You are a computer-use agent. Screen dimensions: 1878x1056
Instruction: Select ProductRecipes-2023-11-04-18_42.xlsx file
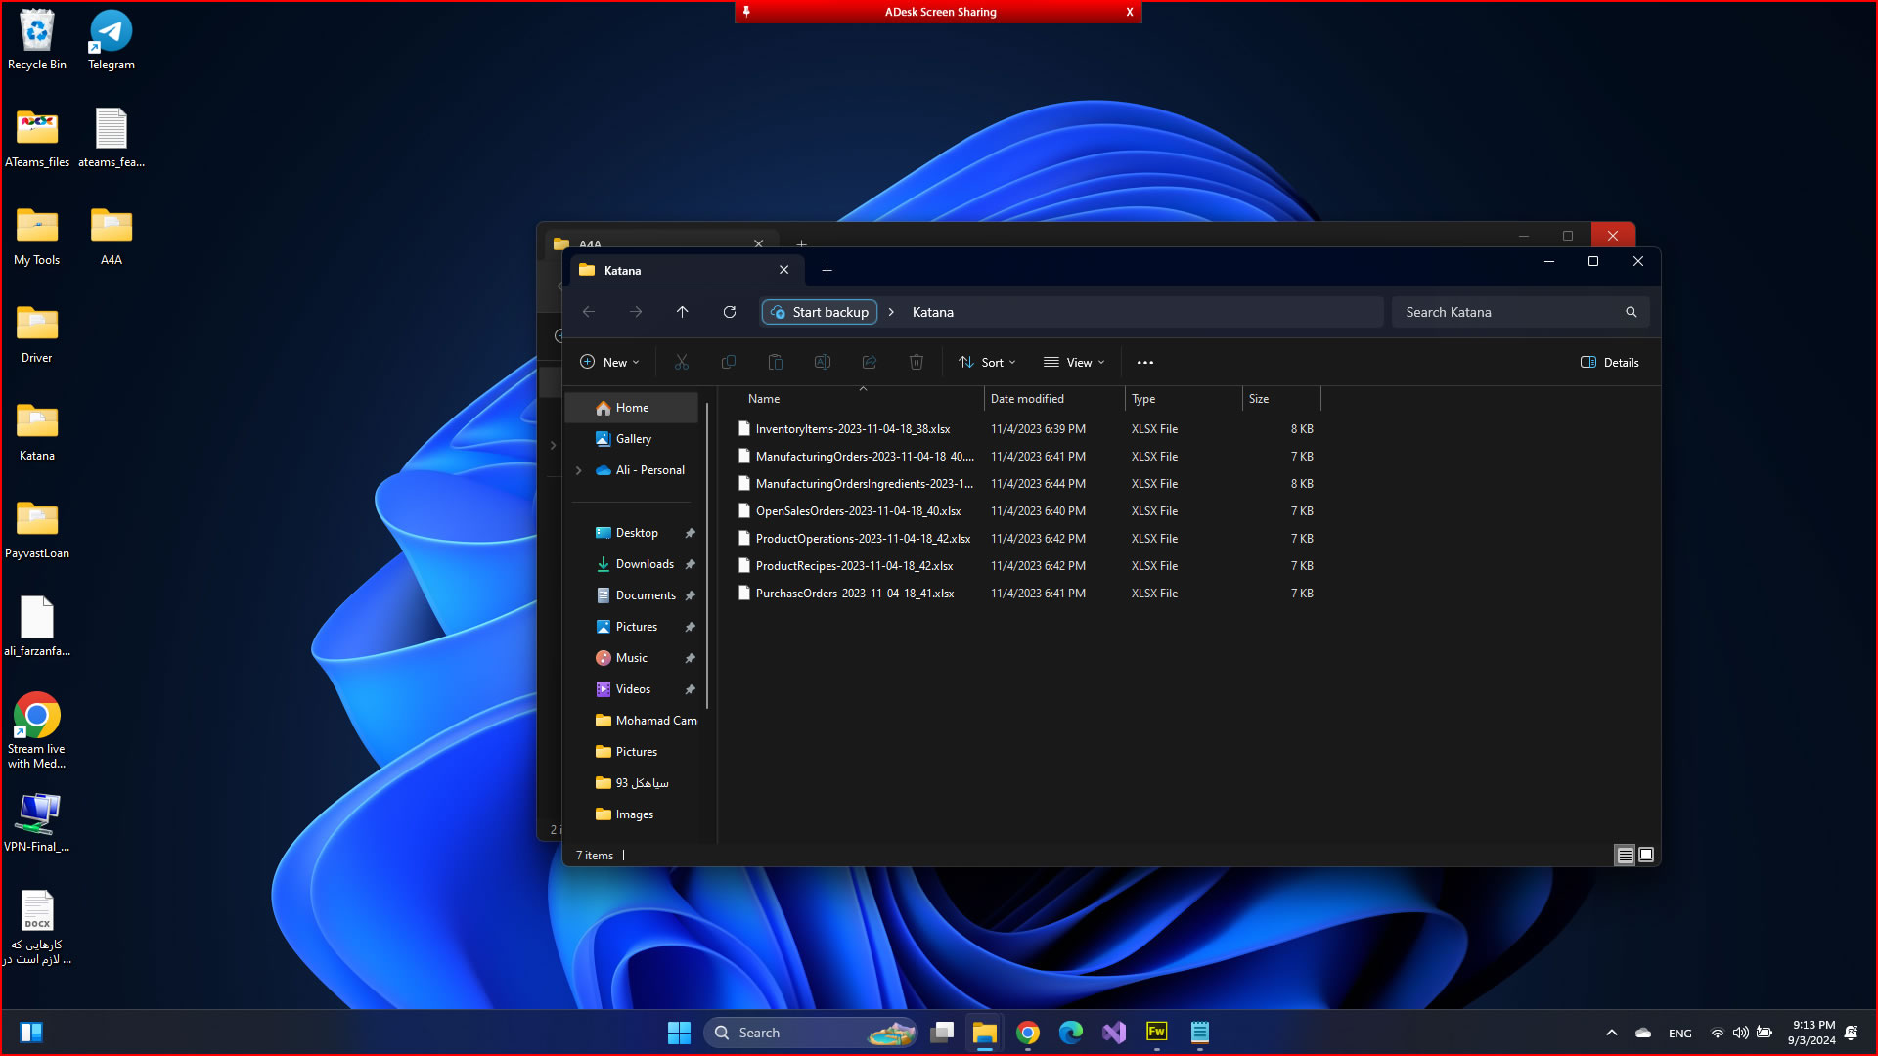coord(854,566)
